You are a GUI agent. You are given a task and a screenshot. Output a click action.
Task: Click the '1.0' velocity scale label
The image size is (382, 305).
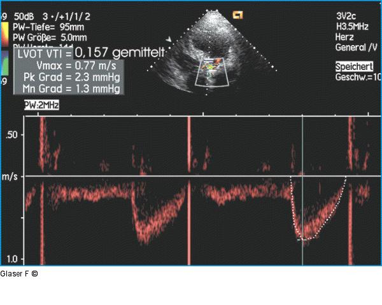click(x=13, y=259)
